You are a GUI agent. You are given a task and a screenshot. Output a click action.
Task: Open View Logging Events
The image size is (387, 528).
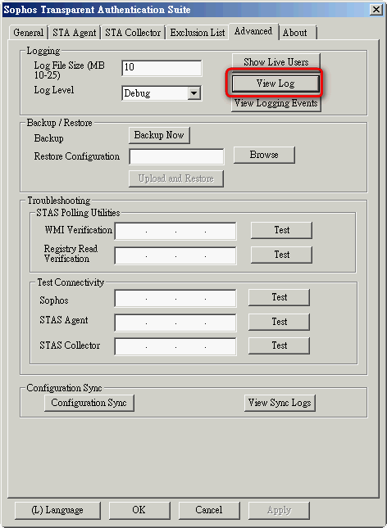tap(276, 103)
